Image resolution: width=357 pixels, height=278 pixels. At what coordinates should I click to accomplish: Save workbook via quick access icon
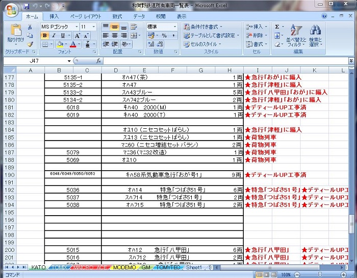[27, 6]
